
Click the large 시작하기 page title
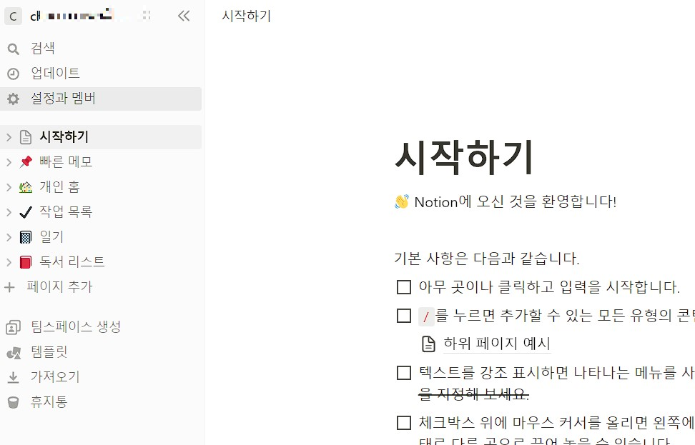[464, 157]
